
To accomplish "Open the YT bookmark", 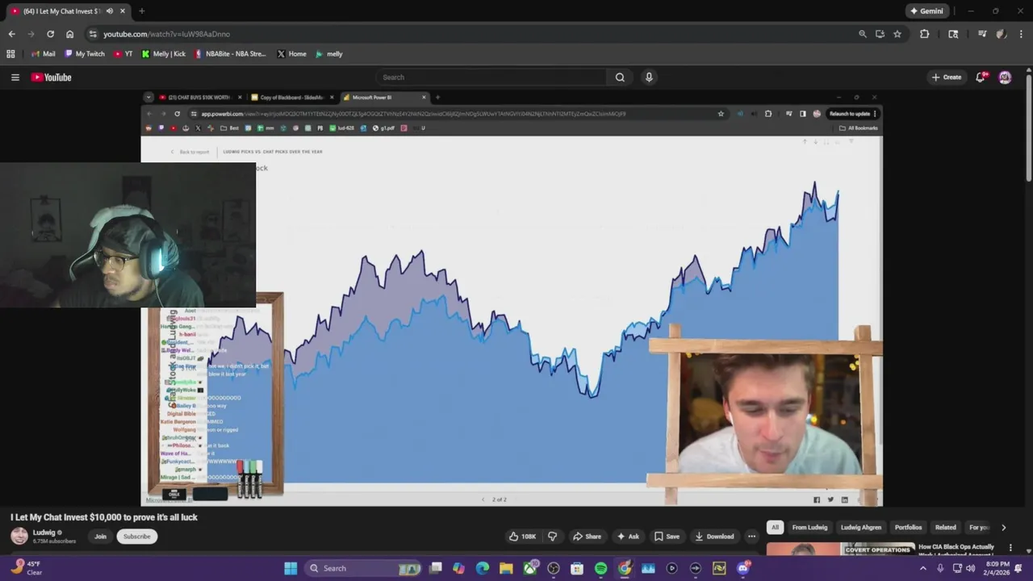I will click(123, 54).
